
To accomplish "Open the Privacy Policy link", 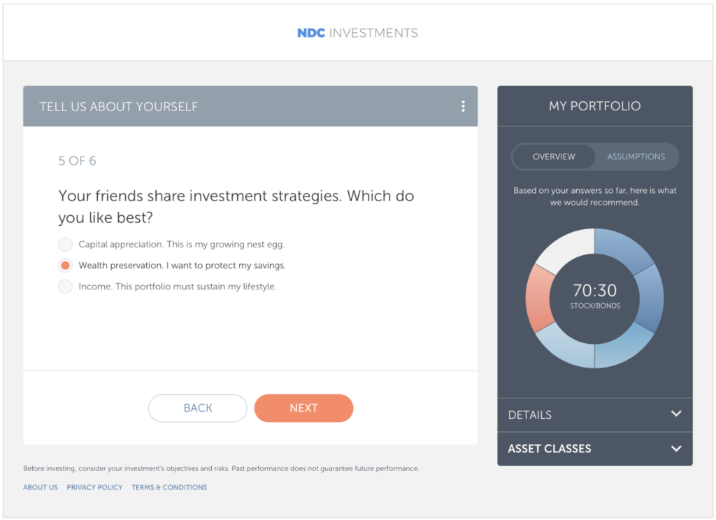I will [94, 487].
